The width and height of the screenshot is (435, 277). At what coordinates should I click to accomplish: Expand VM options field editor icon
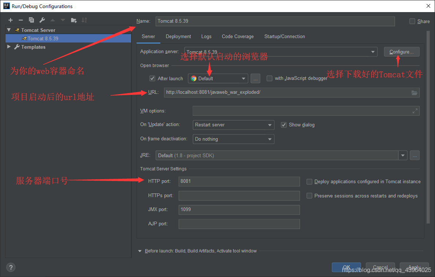(x=415, y=111)
